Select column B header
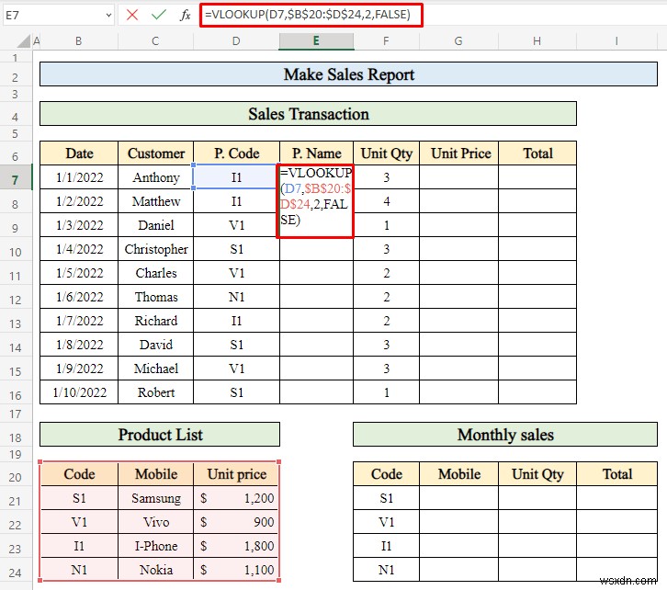 click(79, 40)
